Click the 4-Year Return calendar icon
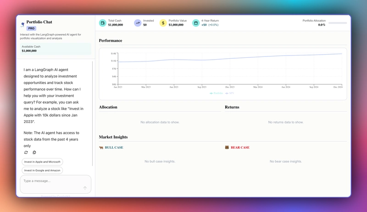367x212 pixels. pos(196,23)
